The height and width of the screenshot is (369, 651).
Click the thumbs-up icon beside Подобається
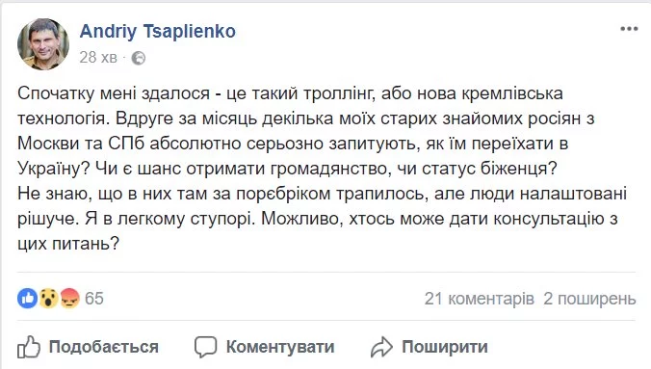[x=29, y=347]
